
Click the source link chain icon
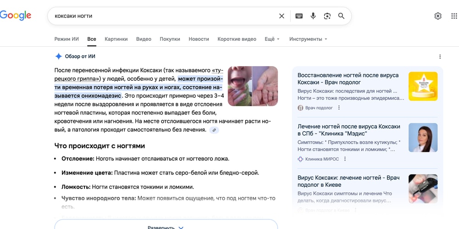point(214,130)
